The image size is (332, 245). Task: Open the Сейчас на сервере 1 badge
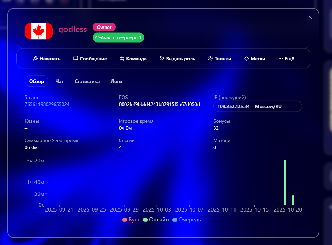click(118, 37)
